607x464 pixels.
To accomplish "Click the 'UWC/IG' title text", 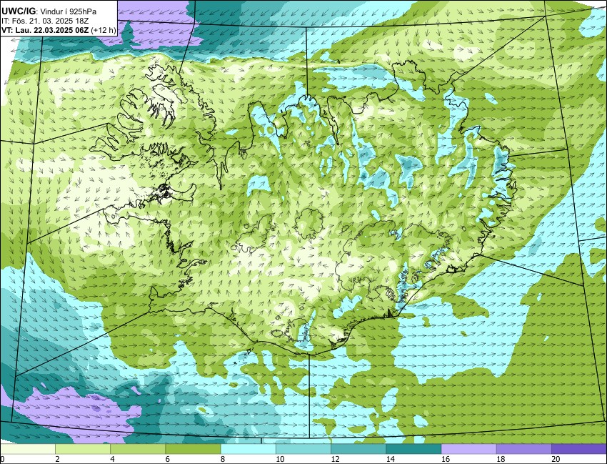I will point(20,11).
